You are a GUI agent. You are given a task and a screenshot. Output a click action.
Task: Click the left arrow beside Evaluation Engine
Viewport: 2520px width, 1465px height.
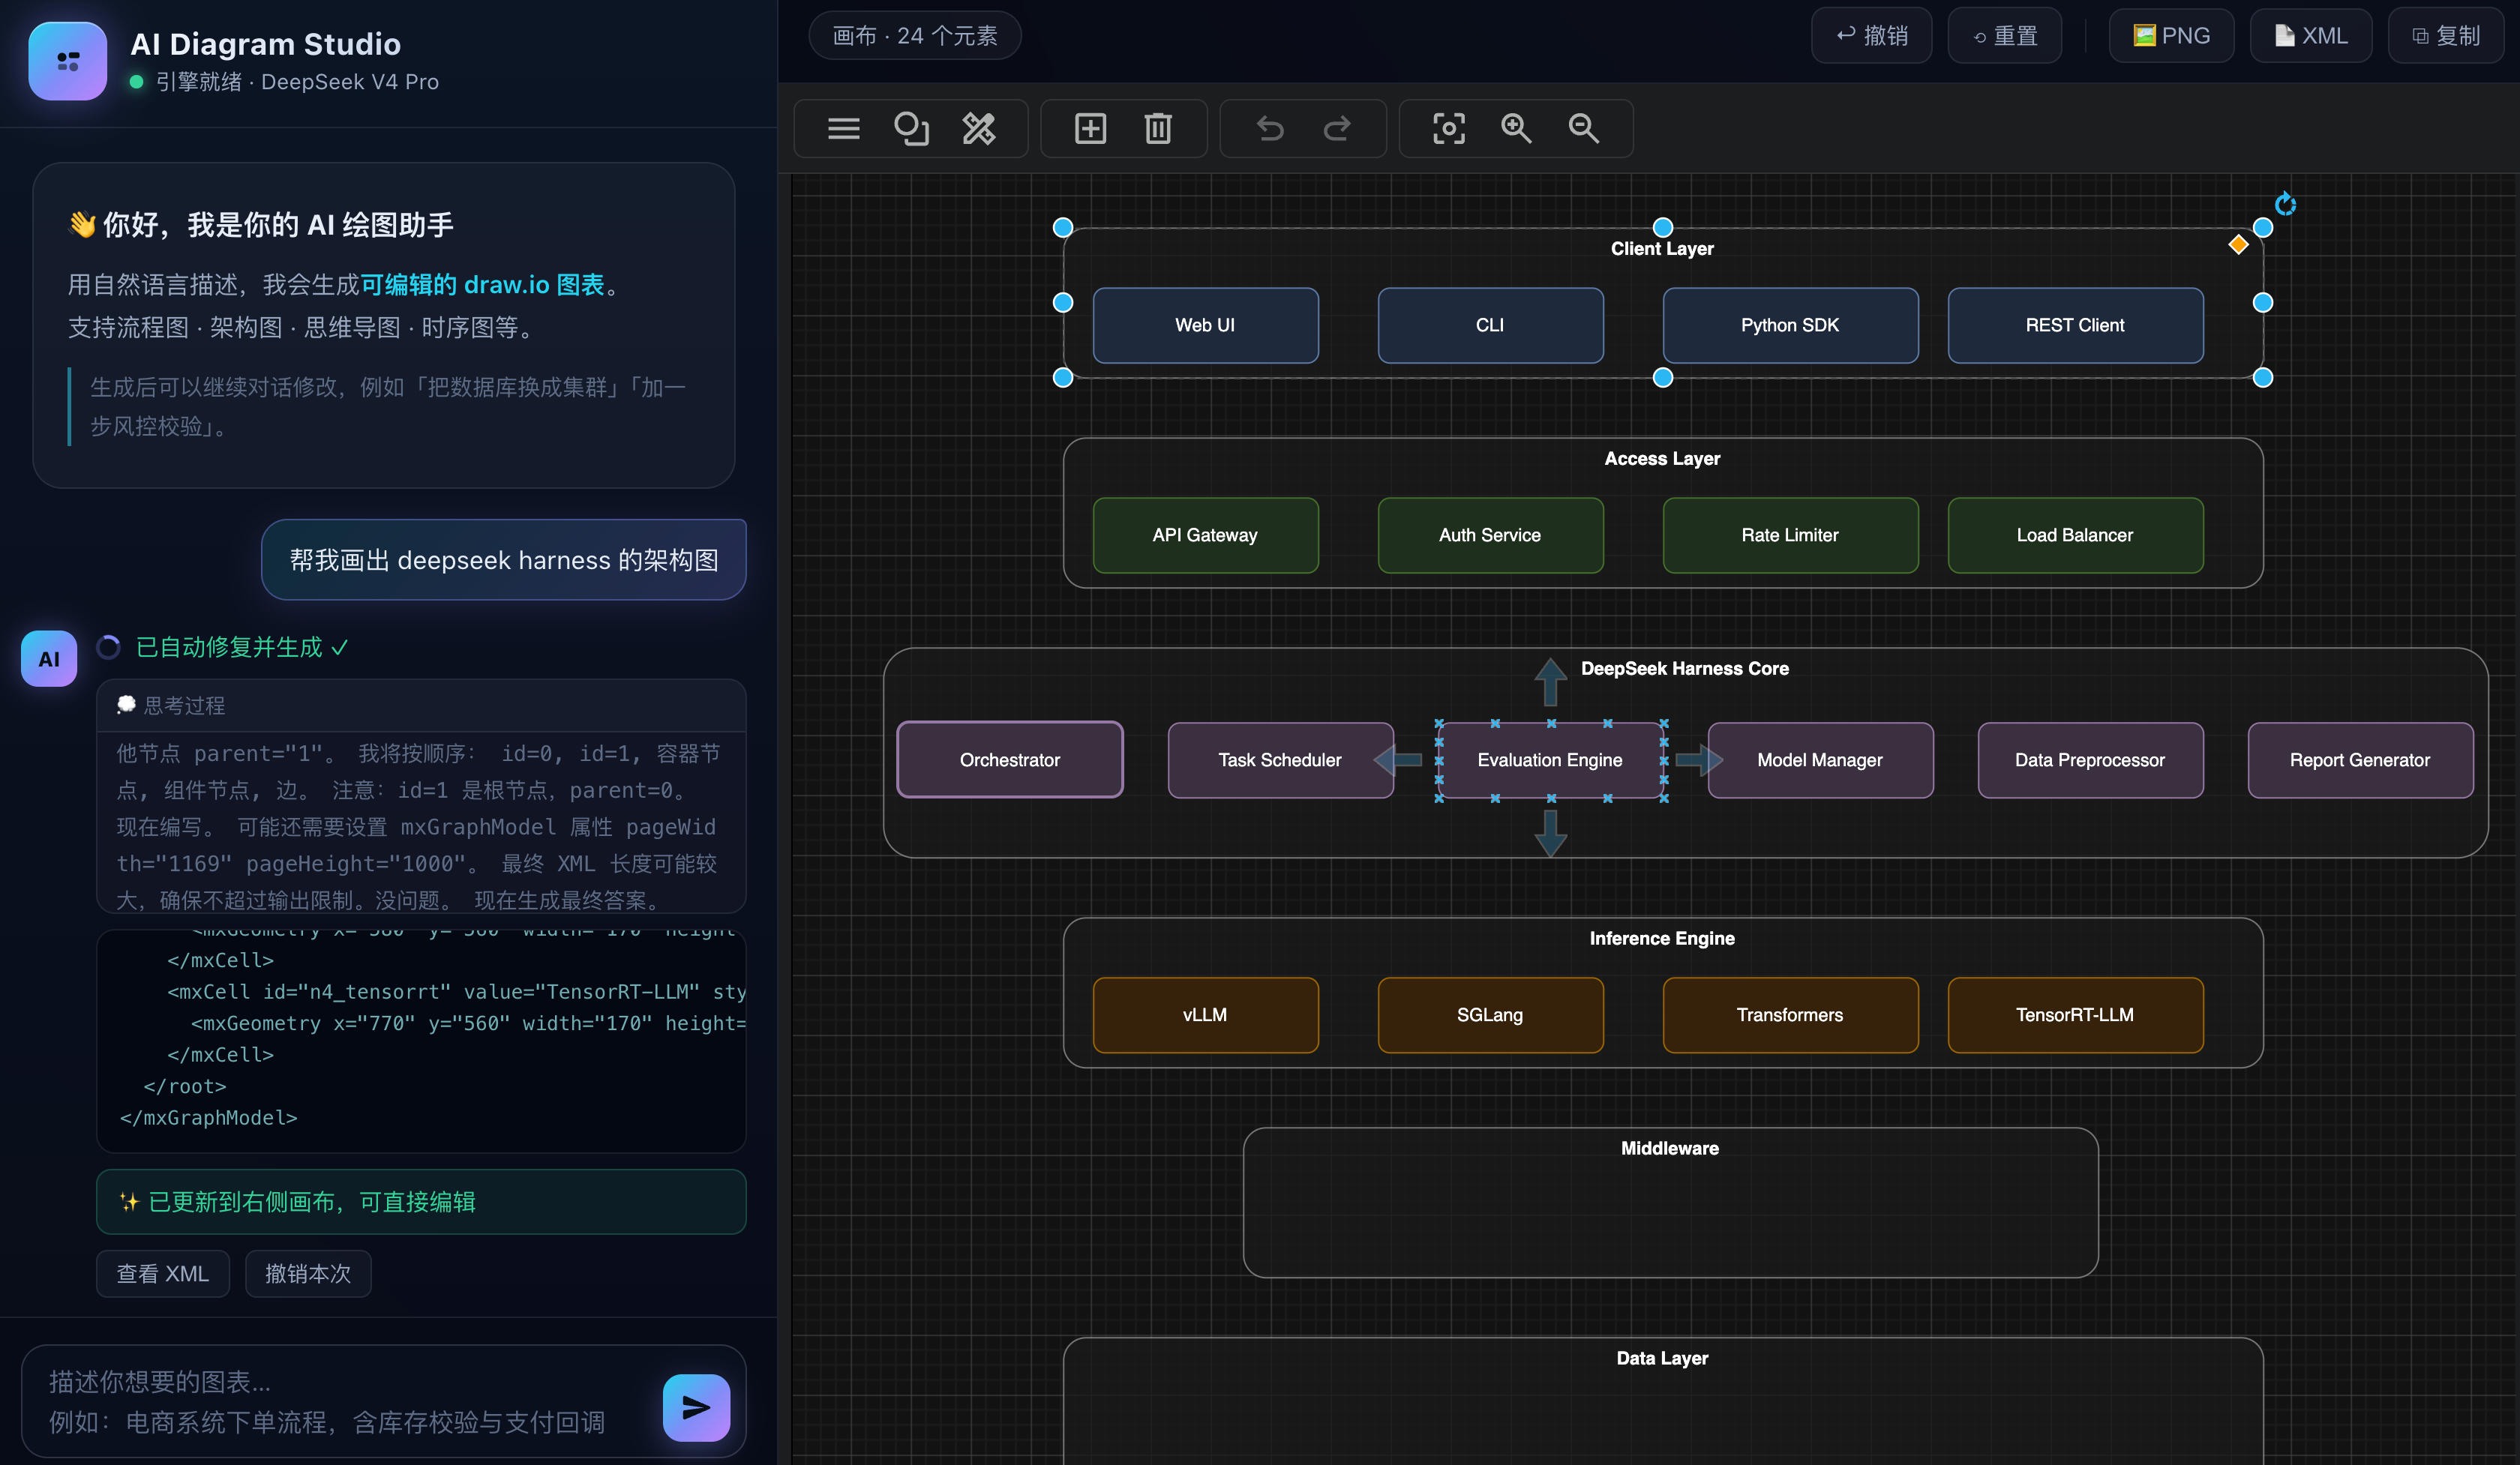pos(1398,760)
